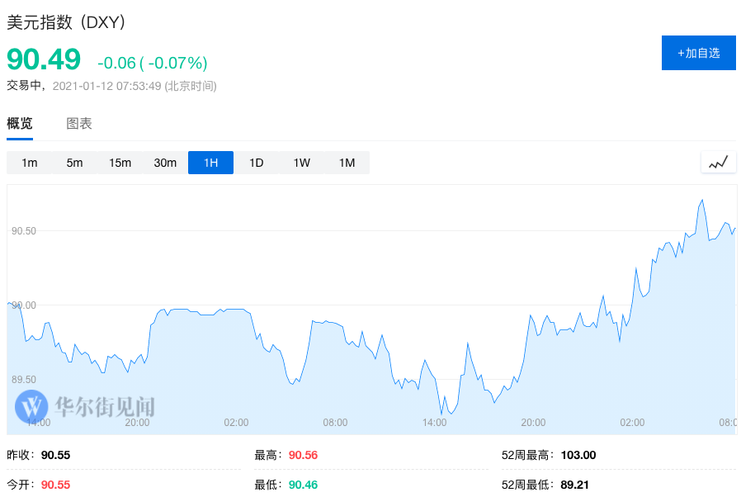
Task: Switch chart to 30m interval
Action: click(165, 163)
